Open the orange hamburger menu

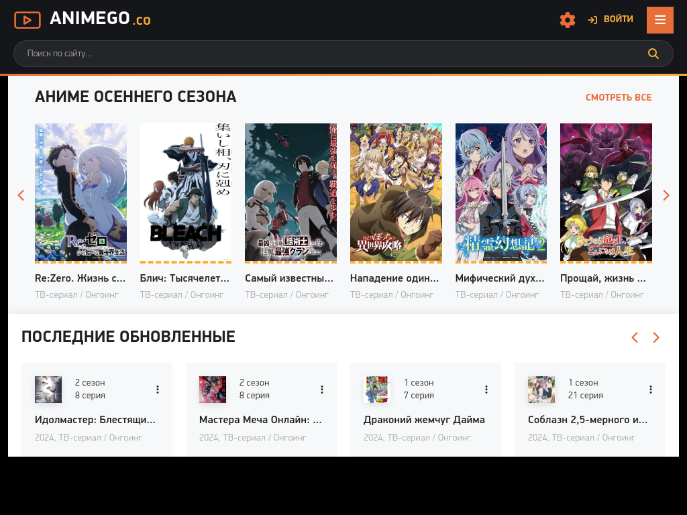(660, 19)
